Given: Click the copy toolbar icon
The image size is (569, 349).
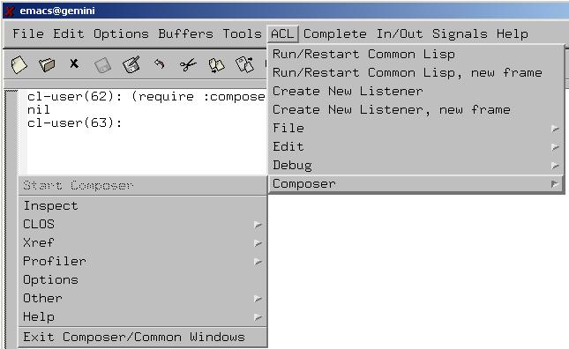Looking at the screenshot, I should point(217,65).
